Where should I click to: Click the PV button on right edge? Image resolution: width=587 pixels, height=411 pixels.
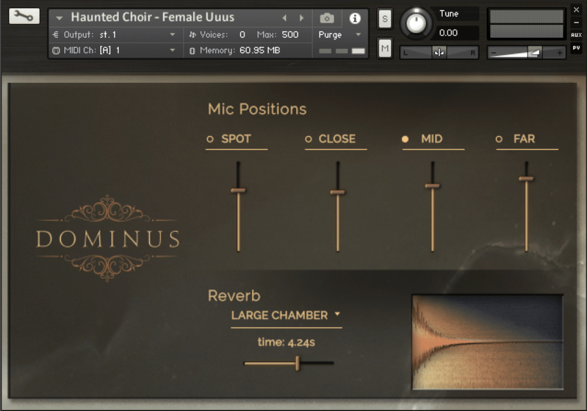[576, 48]
